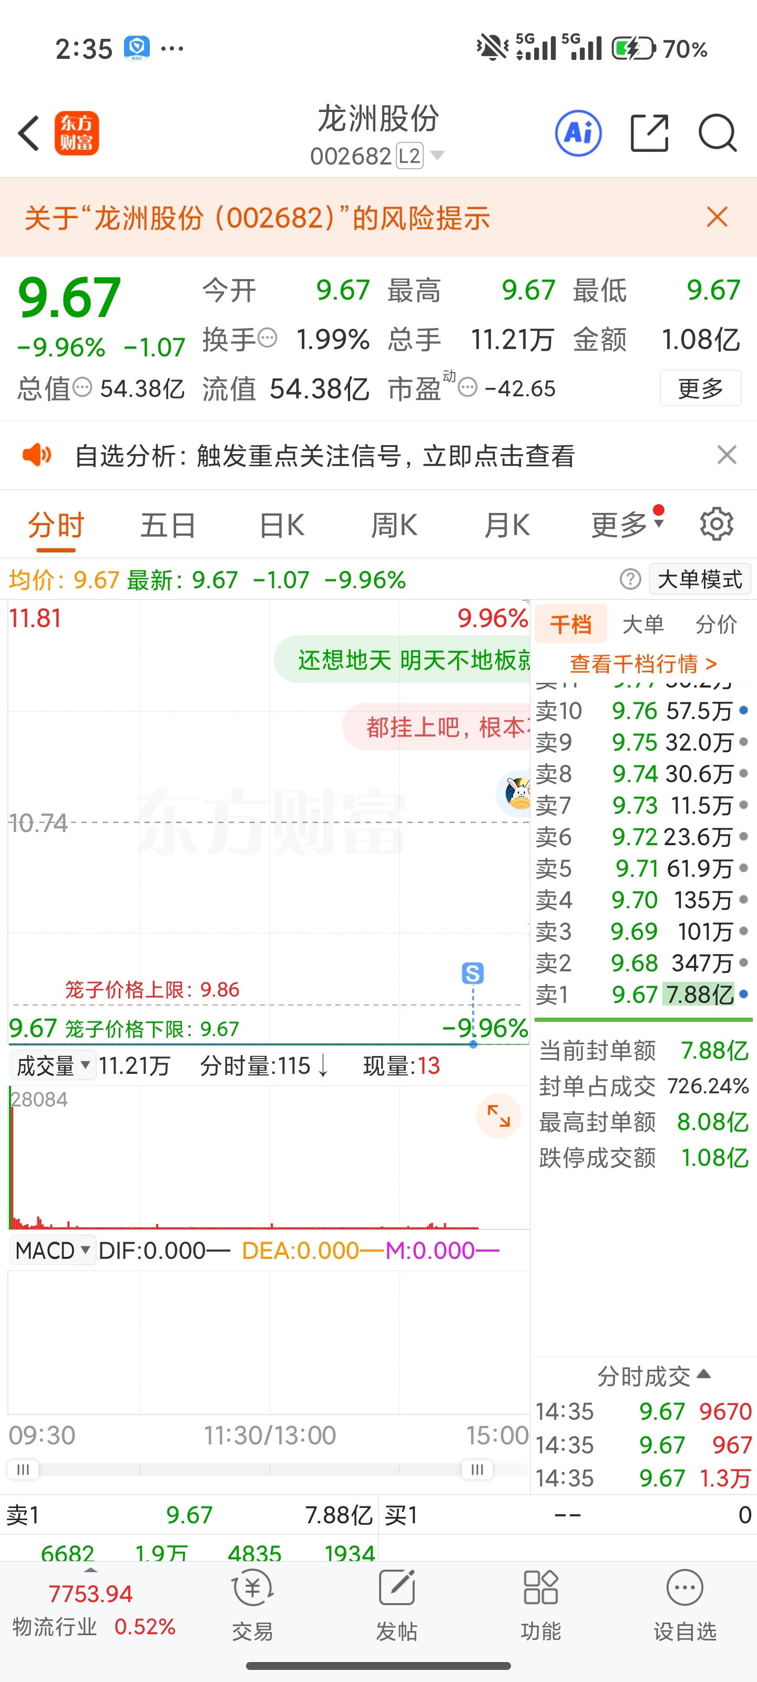Tap the left timeline range handle
757x1682 pixels.
pos(23,1469)
